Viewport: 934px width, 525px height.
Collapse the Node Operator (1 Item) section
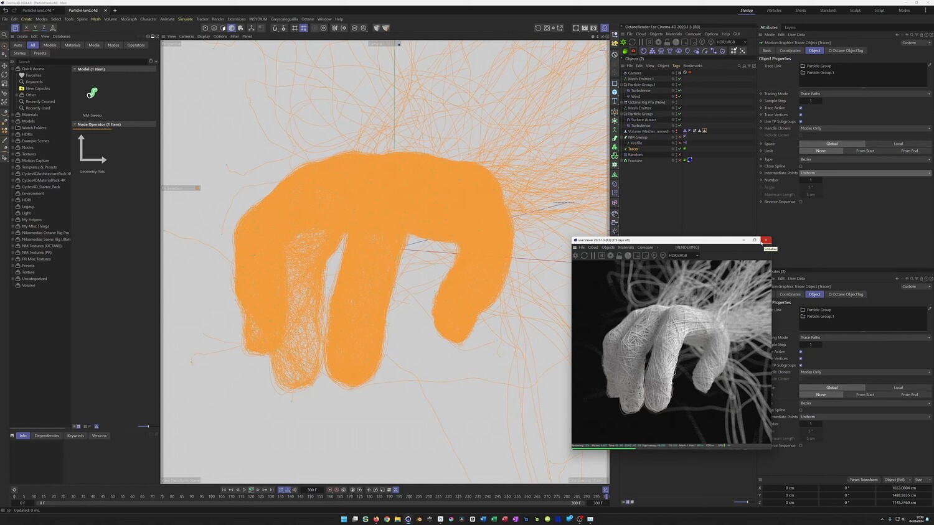(x=75, y=124)
